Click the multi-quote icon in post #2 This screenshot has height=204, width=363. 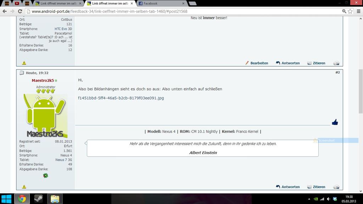[x=336, y=187]
